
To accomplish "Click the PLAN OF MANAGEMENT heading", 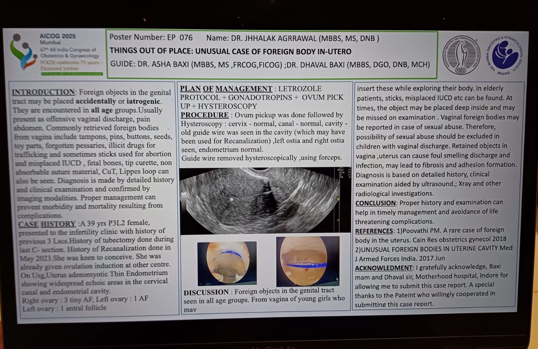I will click(226, 89).
